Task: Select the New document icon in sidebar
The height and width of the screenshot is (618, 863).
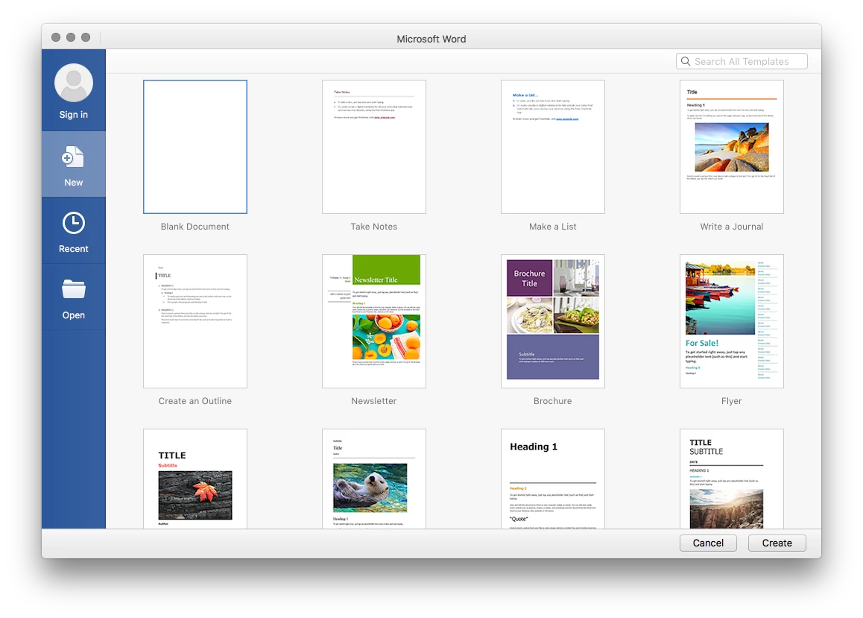Action: [73, 157]
